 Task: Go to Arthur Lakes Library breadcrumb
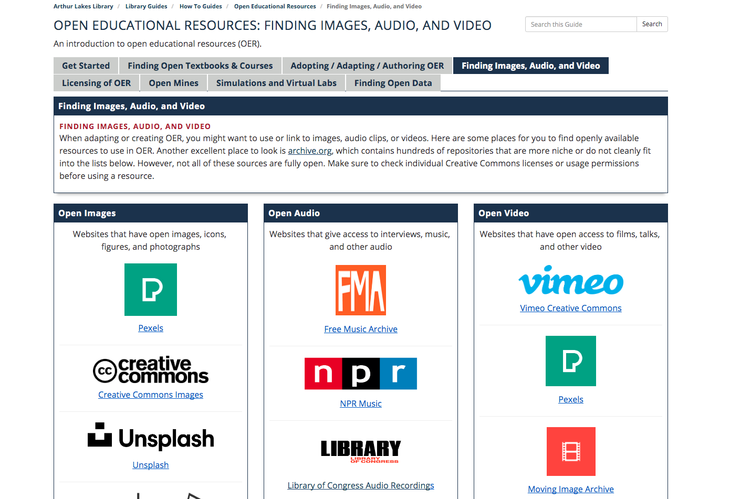[x=84, y=6]
